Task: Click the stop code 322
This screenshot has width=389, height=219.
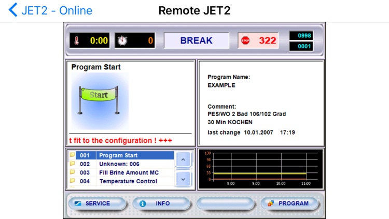Action: click(x=268, y=40)
